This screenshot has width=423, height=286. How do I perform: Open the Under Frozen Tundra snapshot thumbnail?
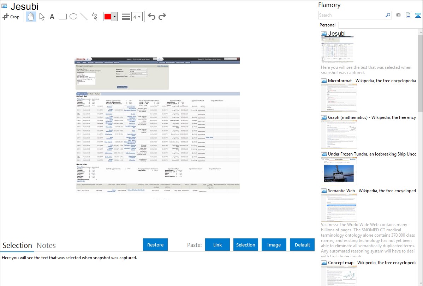(x=339, y=171)
